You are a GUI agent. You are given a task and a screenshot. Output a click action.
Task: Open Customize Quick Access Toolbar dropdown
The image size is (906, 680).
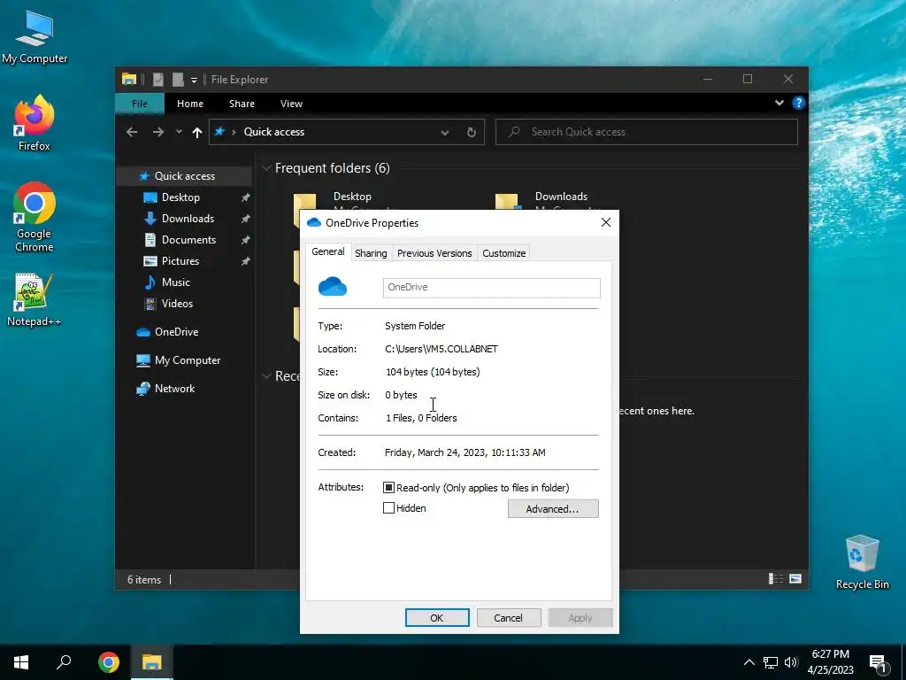tap(194, 80)
